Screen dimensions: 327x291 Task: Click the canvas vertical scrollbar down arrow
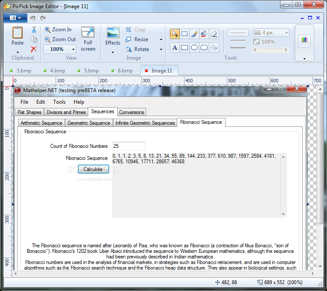pyautogui.click(x=320, y=267)
